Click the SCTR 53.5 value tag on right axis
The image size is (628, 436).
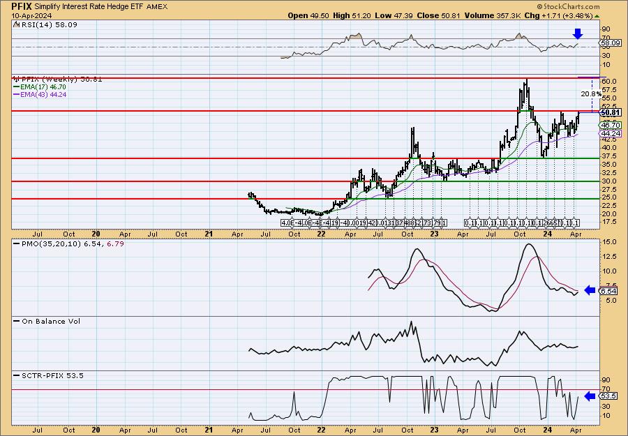[x=609, y=396]
